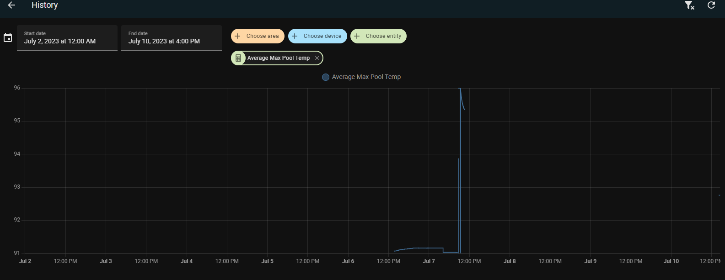Open the Choose entity picker
The image size is (725, 280).
383,36
